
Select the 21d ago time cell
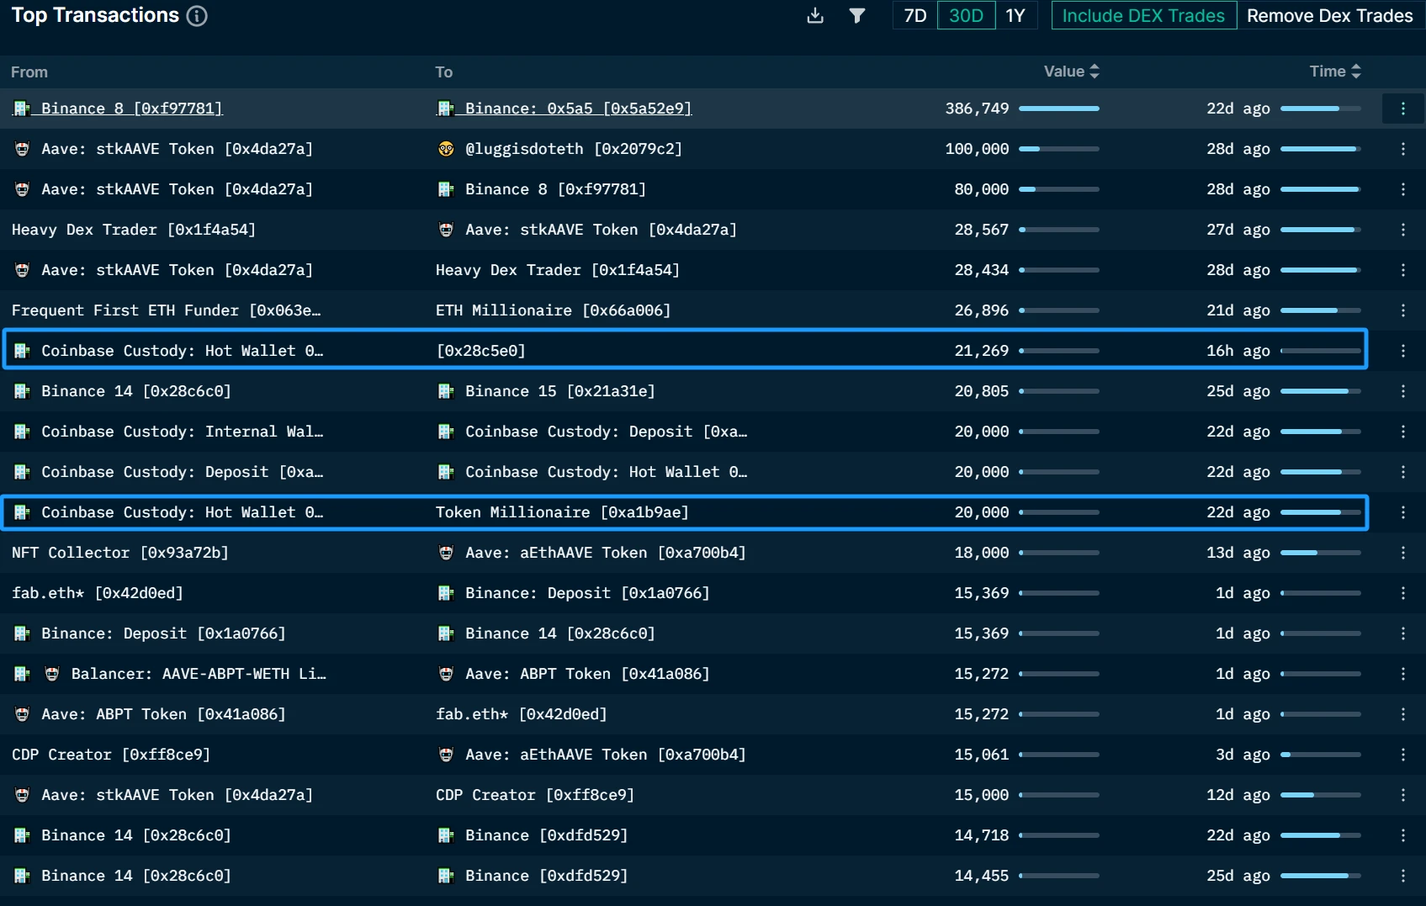[x=1238, y=310]
